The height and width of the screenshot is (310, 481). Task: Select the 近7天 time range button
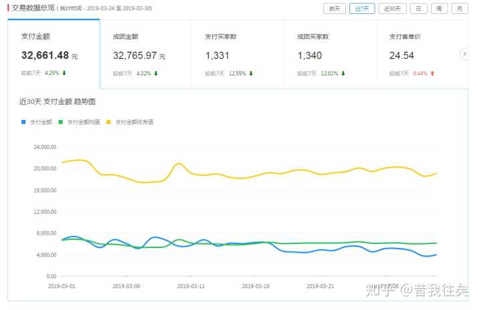click(x=363, y=9)
